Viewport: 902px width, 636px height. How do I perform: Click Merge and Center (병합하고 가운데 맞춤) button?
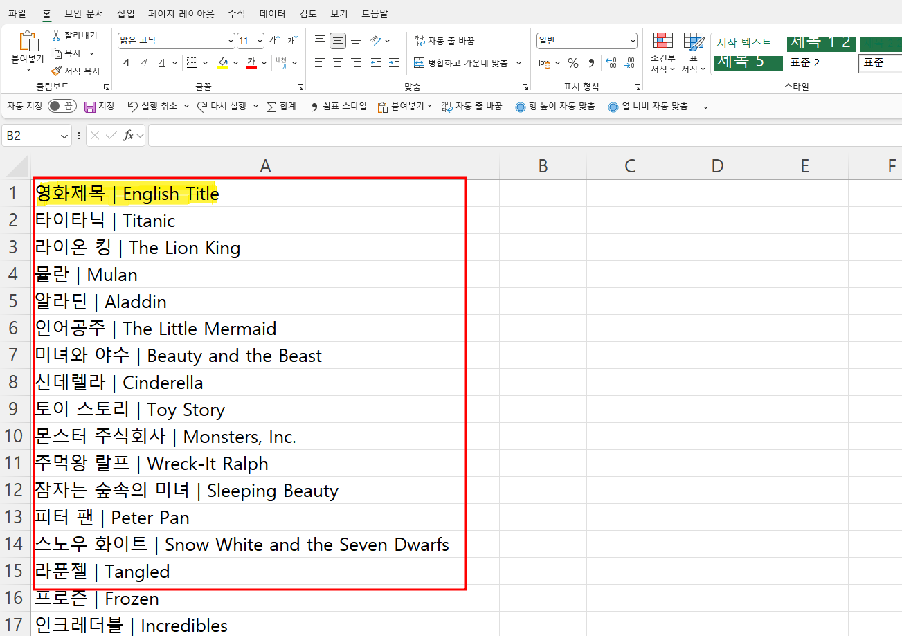pos(462,63)
